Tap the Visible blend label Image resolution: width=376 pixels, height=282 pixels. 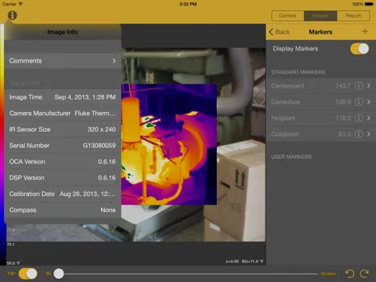328,273
